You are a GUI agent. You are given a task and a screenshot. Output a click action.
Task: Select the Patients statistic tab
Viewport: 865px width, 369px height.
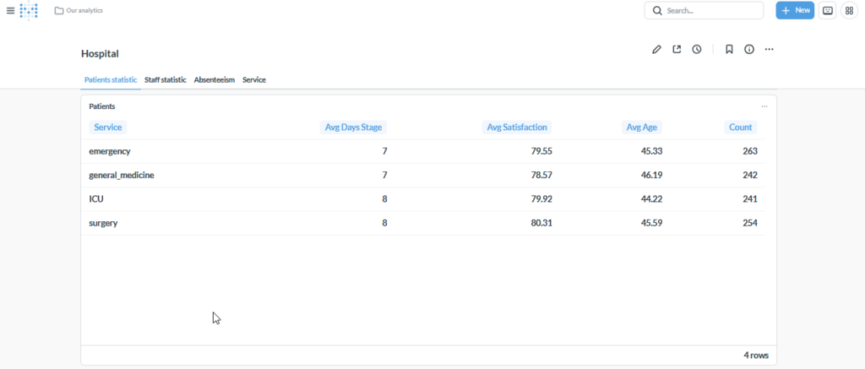[111, 80]
